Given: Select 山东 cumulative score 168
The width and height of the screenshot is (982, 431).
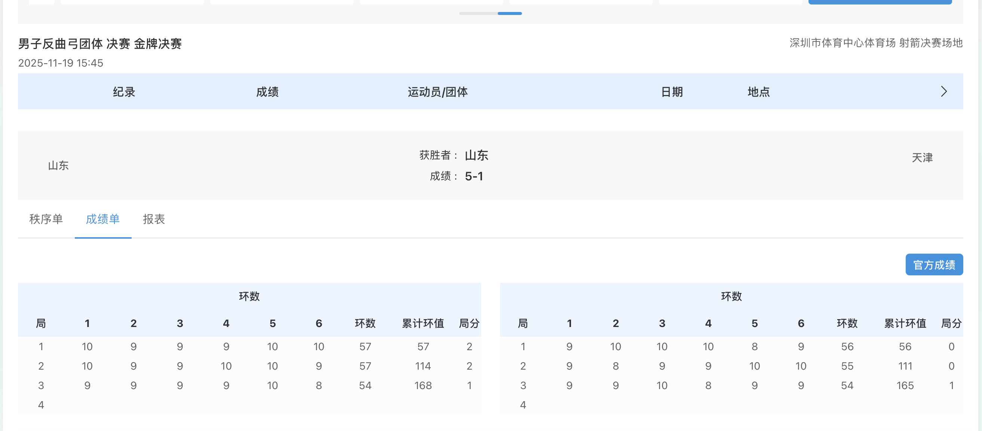Looking at the screenshot, I should [424, 386].
